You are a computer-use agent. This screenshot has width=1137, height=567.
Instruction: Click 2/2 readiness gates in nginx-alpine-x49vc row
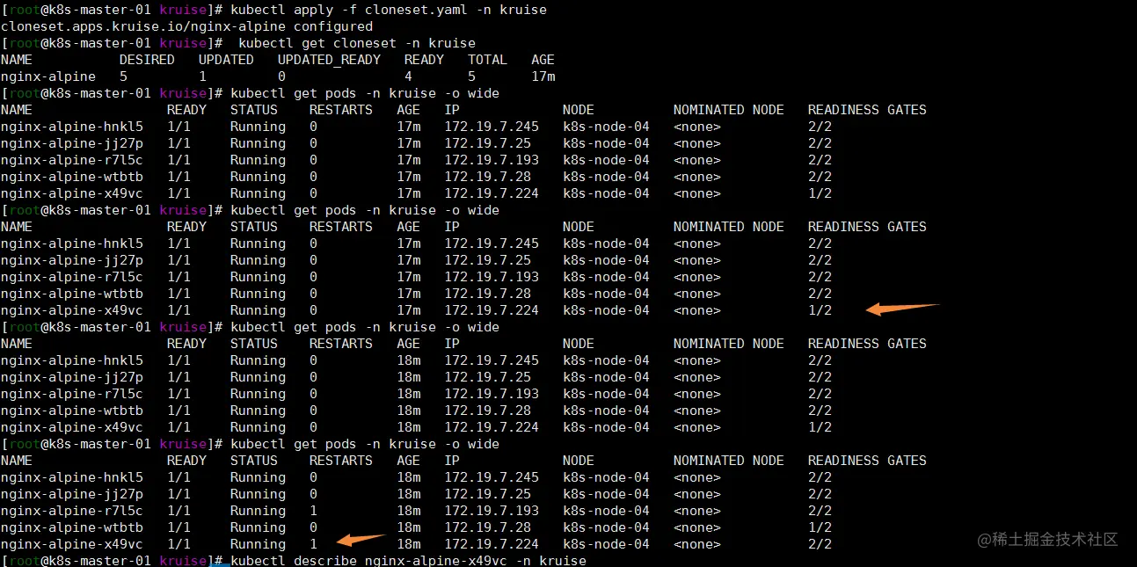point(820,544)
